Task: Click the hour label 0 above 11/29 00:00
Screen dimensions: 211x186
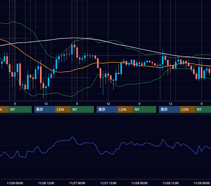Action: coord(202,104)
